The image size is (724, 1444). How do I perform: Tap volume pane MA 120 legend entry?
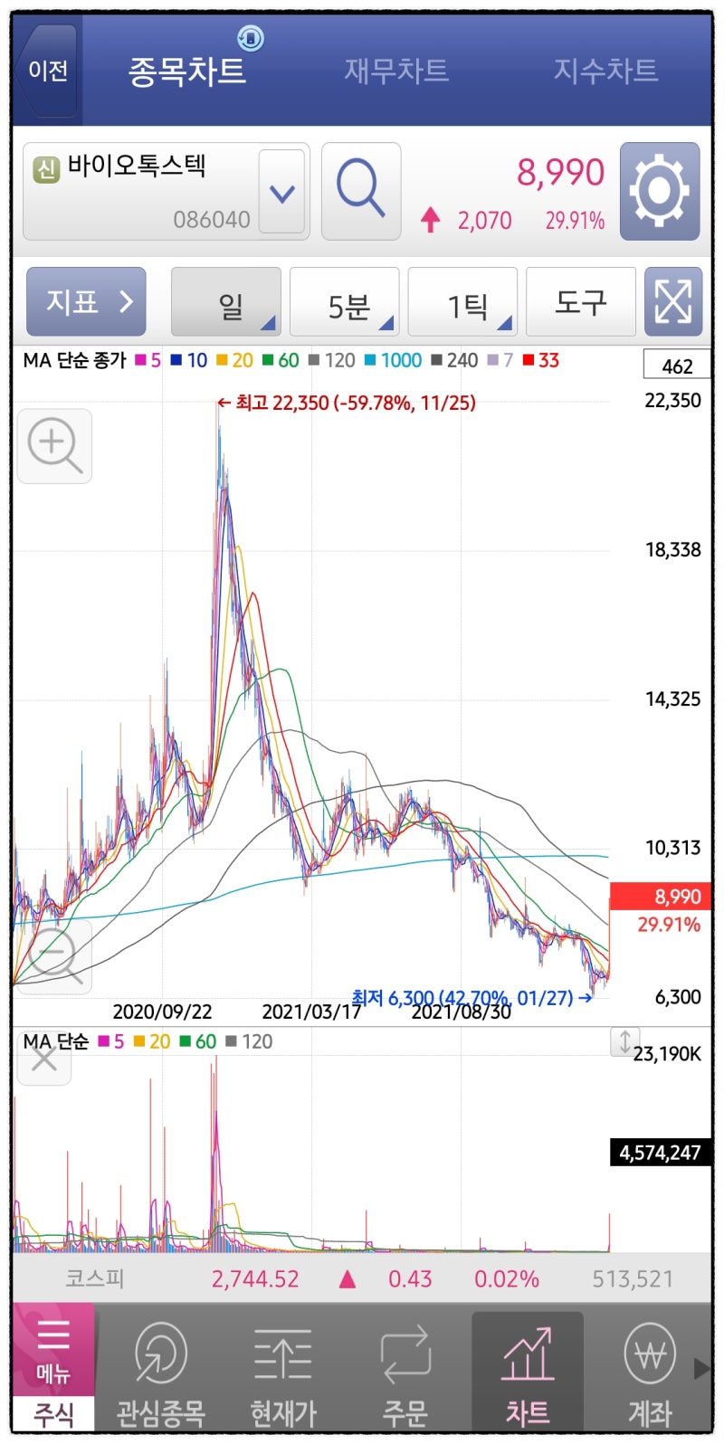point(249,1041)
